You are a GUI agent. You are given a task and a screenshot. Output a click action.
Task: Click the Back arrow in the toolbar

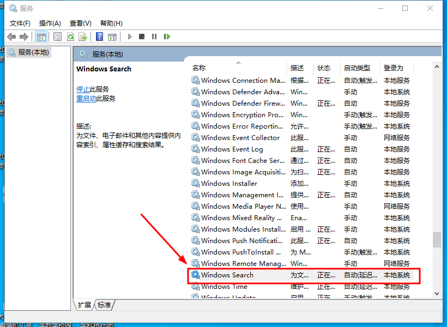pos(11,37)
